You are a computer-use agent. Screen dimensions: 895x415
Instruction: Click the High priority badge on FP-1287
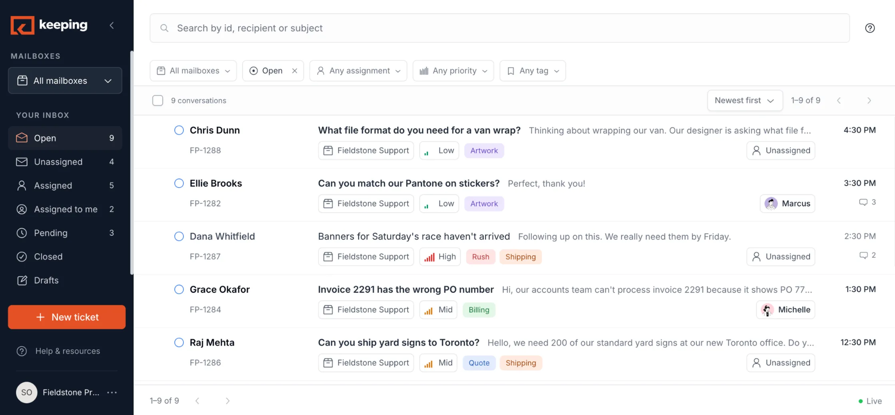pos(440,257)
